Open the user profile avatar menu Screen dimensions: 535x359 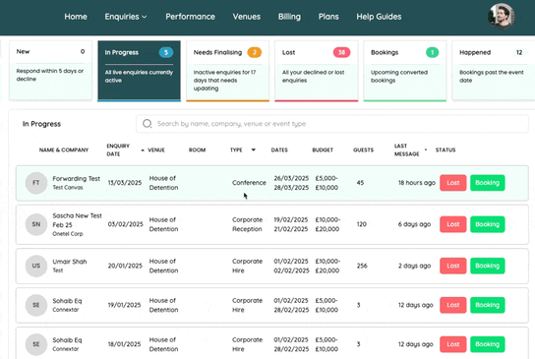(502, 16)
